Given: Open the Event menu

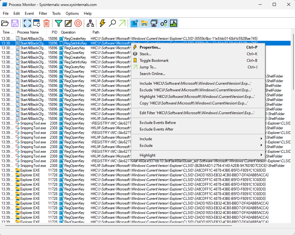Looking at the screenshot, I should point(29,13).
